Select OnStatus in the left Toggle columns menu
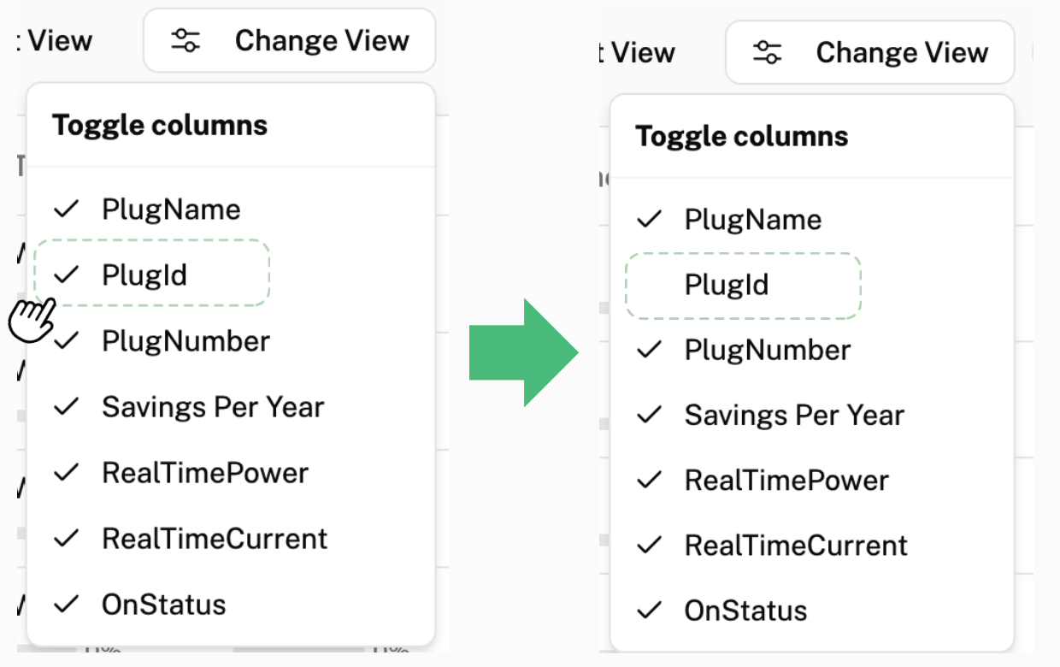This screenshot has height=667, width=1060. pos(163,605)
